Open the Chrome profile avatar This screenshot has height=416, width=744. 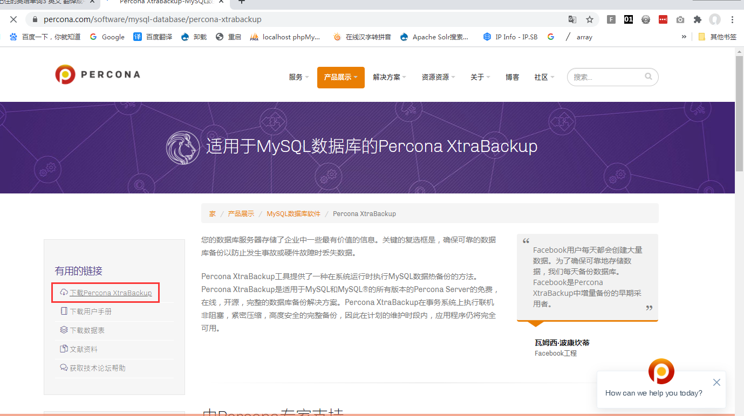(x=715, y=19)
